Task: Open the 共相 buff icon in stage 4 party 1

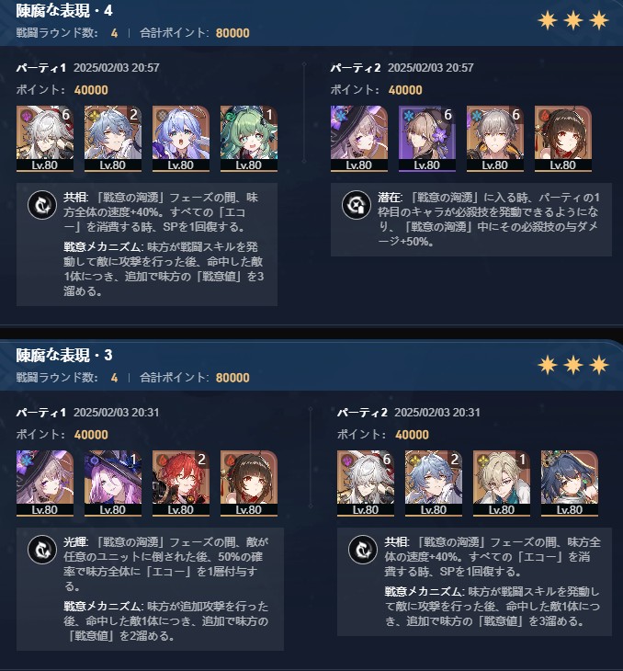Action: [x=42, y=205]
